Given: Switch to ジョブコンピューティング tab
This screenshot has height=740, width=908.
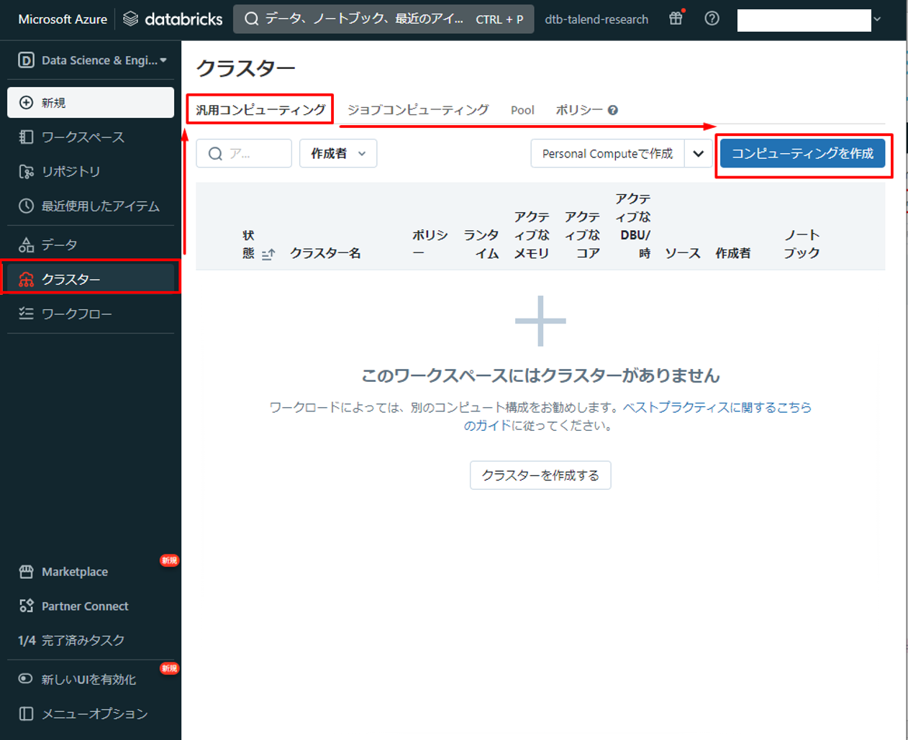Looking at the screenshot, I should [418, 110].
